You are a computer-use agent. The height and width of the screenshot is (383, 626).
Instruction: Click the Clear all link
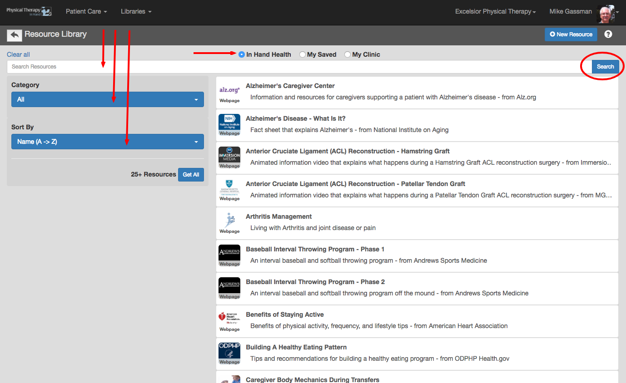(18, 54)
